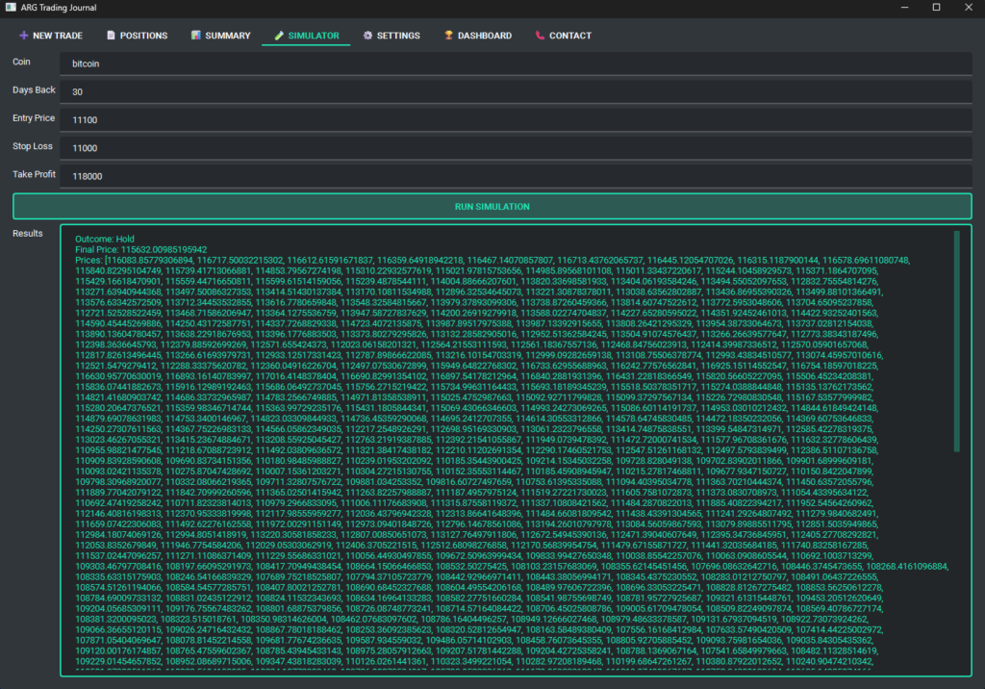Click the trophy icon beside Dashboard
Screen dimensions: 985x689
pos(448,36)
